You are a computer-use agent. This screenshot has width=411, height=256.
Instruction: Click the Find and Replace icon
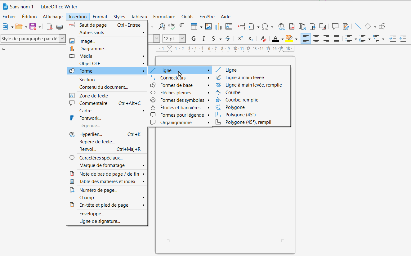point(162,27)
